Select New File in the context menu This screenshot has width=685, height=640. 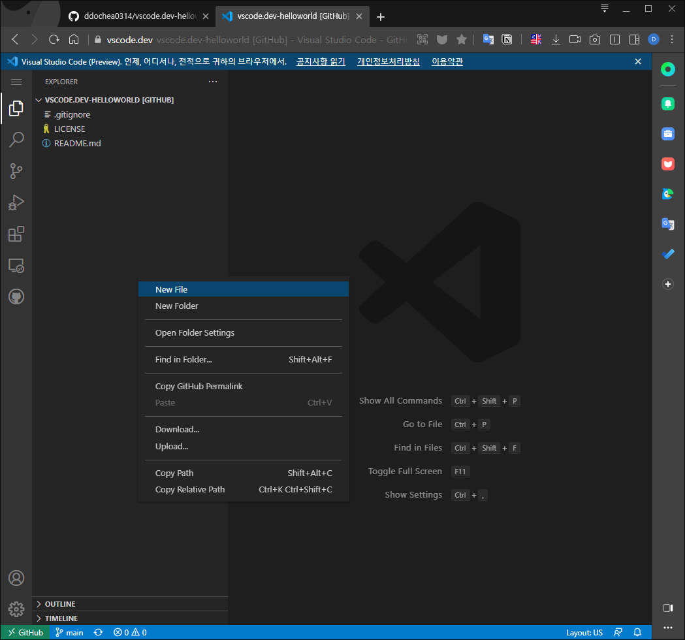coord(244,289)
